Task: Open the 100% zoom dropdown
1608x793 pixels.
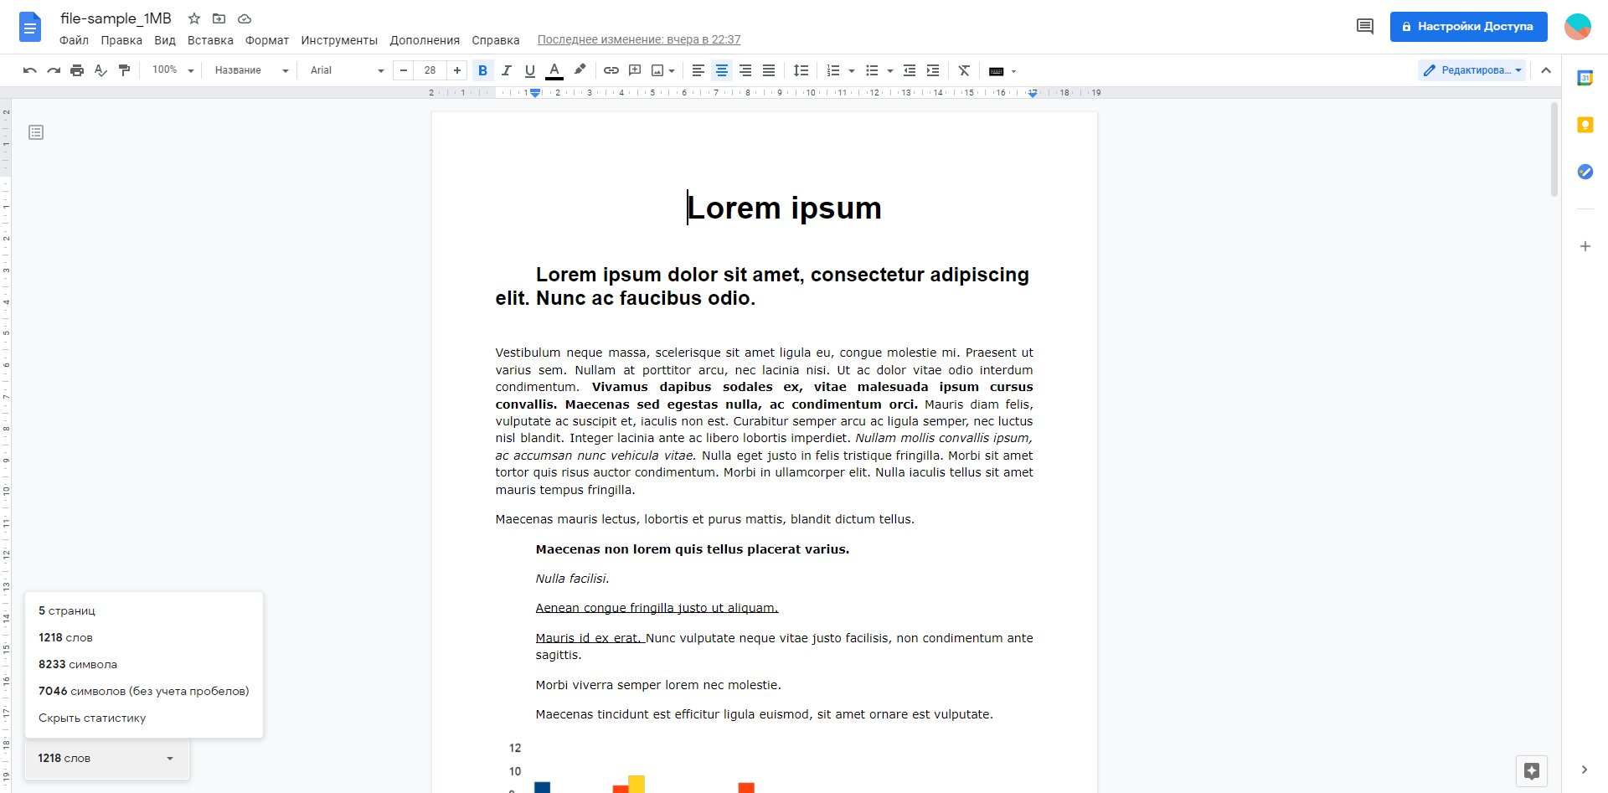Action: coord(173,70)
